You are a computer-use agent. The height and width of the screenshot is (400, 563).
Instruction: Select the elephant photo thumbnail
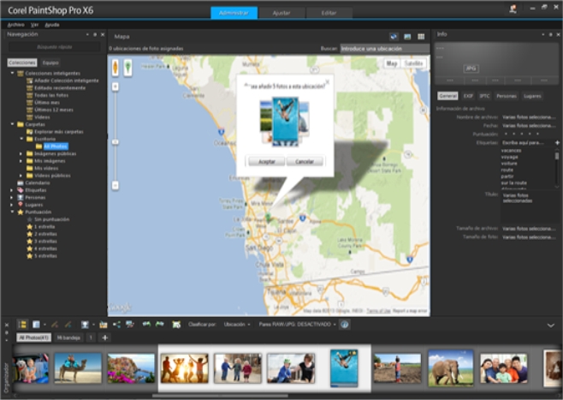[x=450, y=368]
